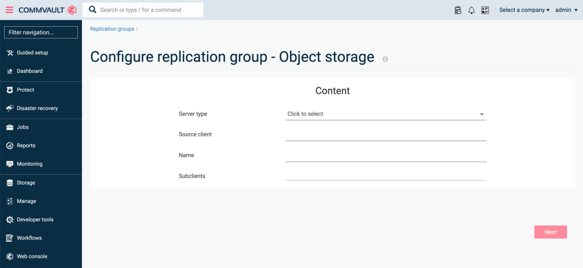Click the Next button
The width and height of the screenshot is (583, 268).
(x=551, y=232)
